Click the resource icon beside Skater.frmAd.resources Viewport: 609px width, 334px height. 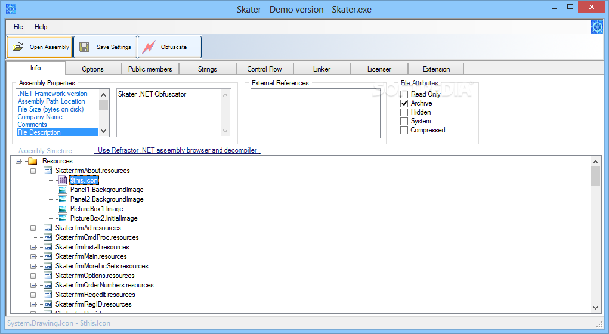(x=48, y=228)
